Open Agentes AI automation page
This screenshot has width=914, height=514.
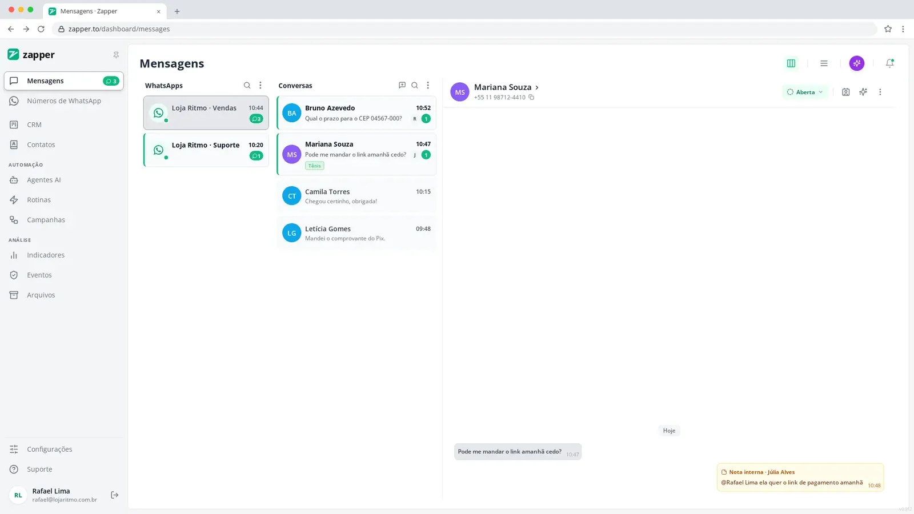tap(63, 180)
